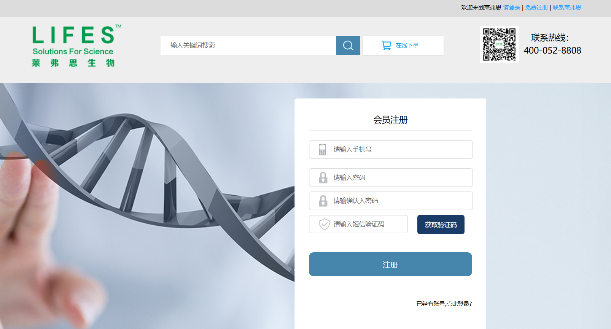Click the 联系热线 label
The width and height of the screenshot is (611, 329).
(550, 38)
